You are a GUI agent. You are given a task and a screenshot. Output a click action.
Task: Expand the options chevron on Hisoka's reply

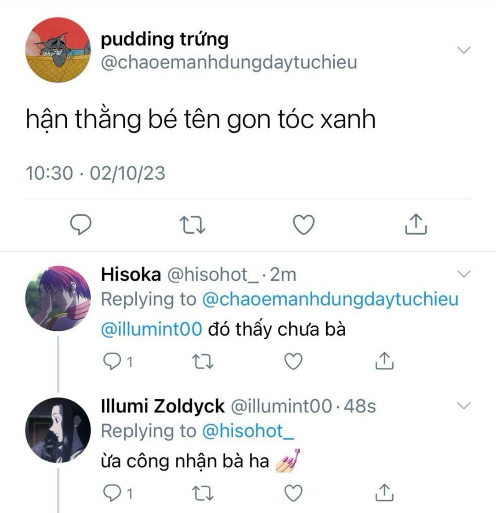click(464, 274)
